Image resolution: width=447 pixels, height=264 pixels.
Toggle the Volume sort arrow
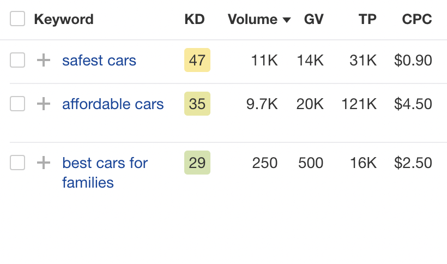tap(287, 20)
